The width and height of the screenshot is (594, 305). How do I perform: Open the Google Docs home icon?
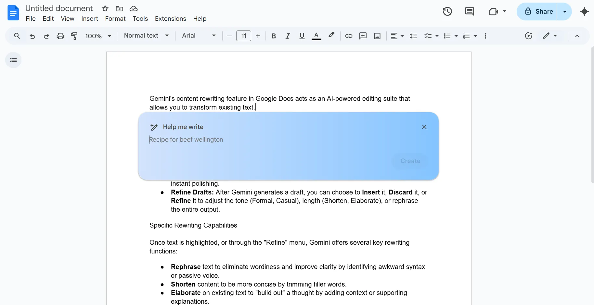(13, 13)
